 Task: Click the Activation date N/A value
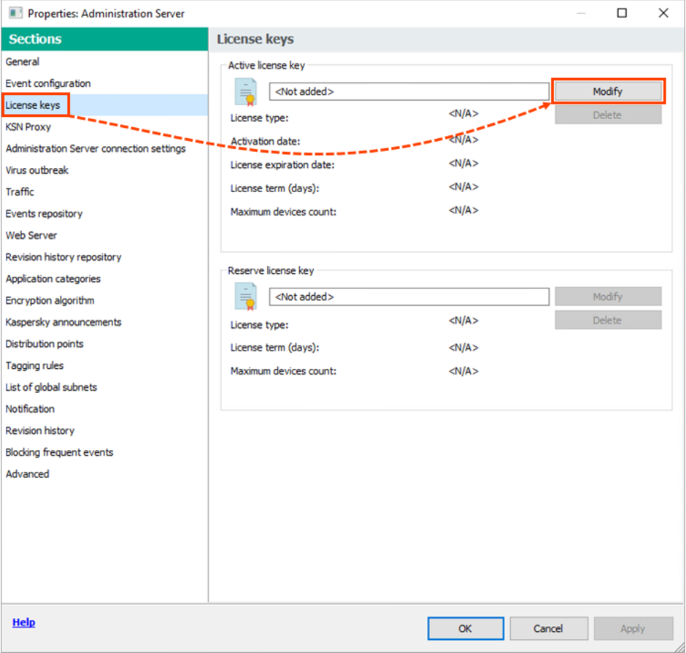coord(463,140)
